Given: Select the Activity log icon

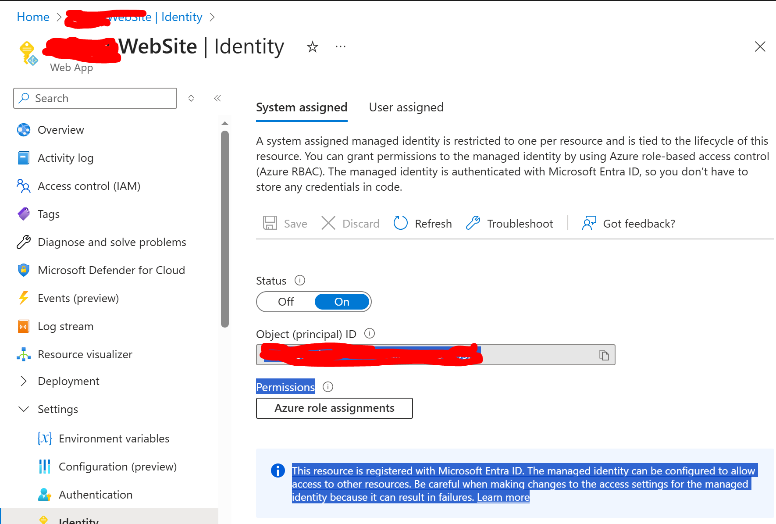Looking at the screenshot, I should 23,158.
